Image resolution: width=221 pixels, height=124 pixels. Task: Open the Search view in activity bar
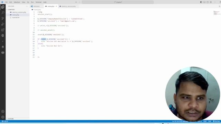pos(3,13)
